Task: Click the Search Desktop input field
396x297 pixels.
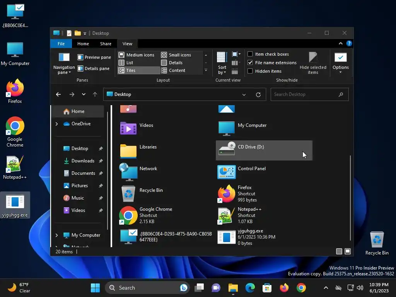Action: (310, 94)
